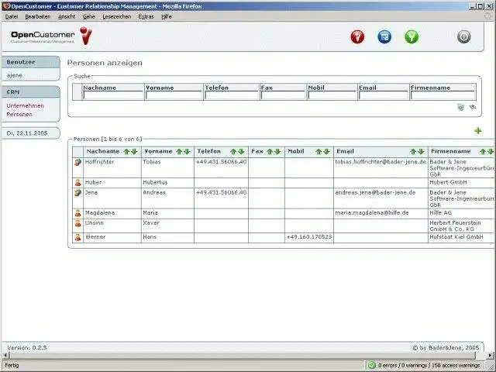496x372 pixels.
Task: Click the green round header icon
Action: (412, 36)
